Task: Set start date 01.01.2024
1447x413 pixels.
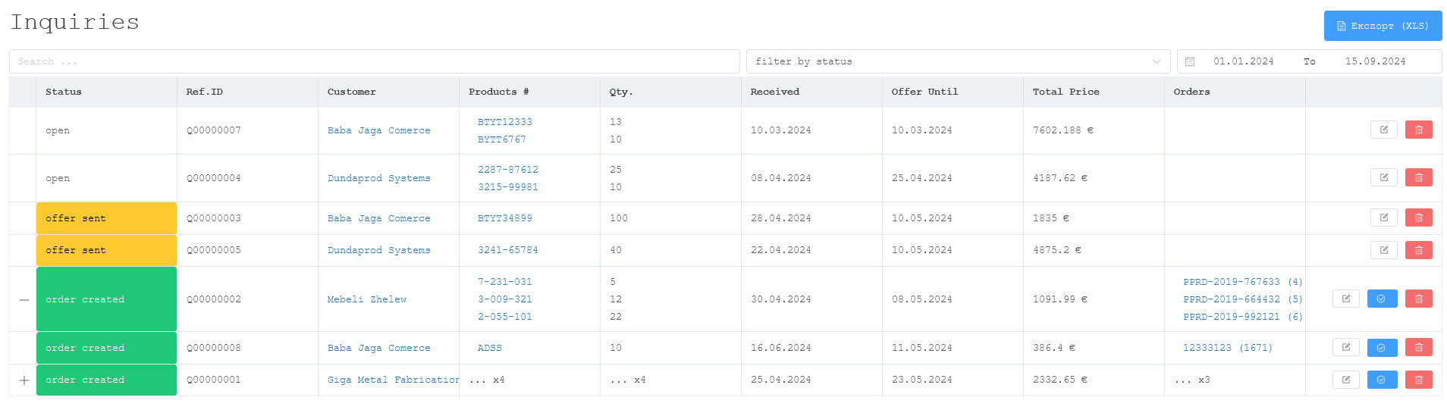Action: (x=1243, y=61)
